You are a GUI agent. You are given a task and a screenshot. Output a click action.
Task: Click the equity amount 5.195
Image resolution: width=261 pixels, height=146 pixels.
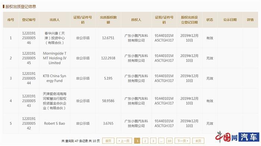108,78
